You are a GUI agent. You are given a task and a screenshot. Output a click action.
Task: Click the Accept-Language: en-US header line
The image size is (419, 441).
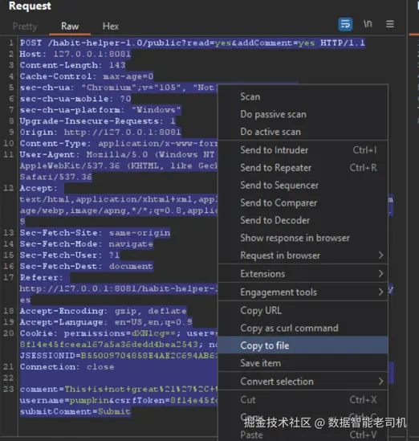tap(106, 322)
